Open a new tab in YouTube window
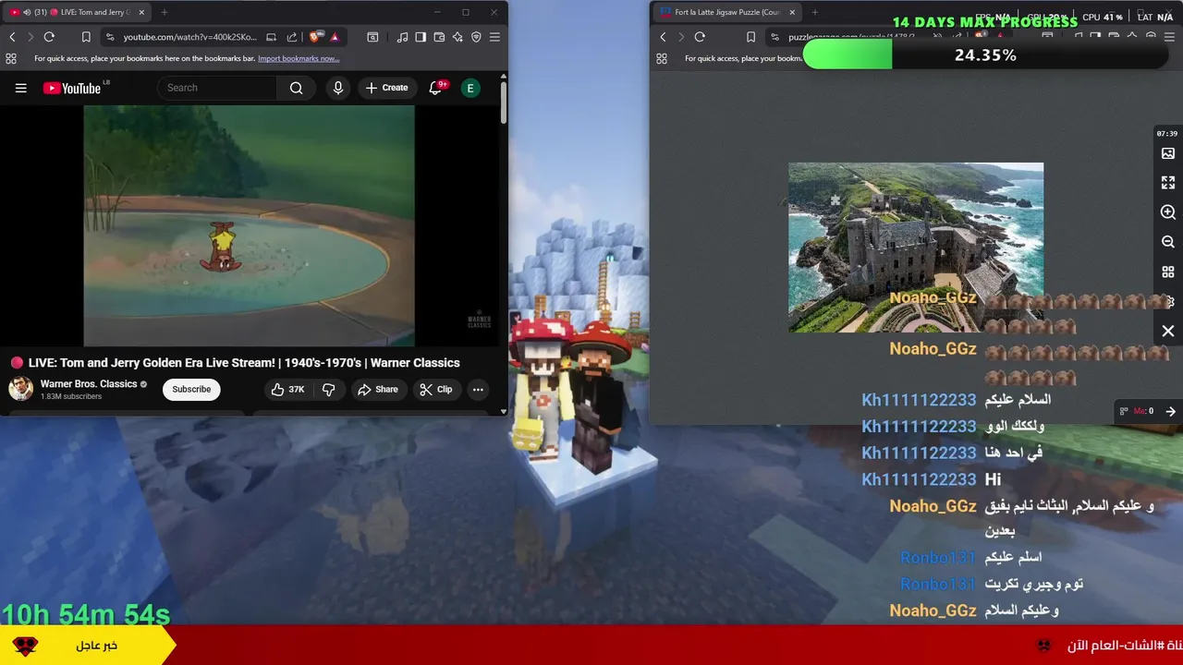 pos(164,12)
